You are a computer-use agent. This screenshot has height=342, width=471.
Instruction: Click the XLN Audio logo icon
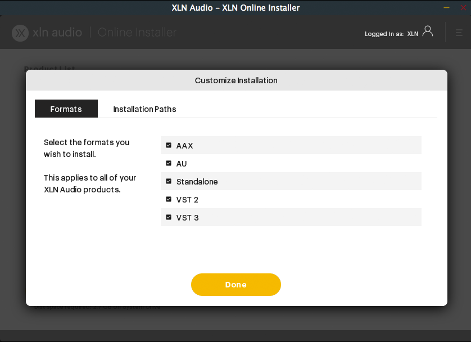coord(20,33)
